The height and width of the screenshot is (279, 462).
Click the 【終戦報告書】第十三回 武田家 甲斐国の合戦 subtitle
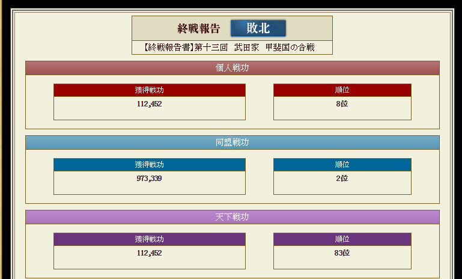[229, 48]
